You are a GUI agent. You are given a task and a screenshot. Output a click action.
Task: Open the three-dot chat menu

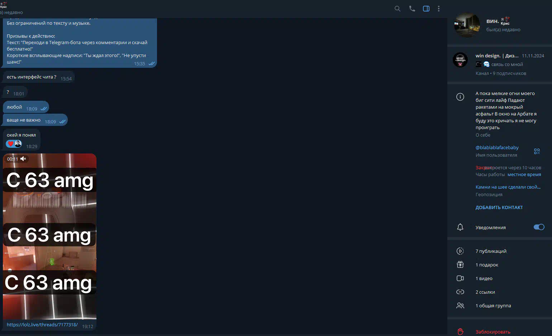click(439, 9)
